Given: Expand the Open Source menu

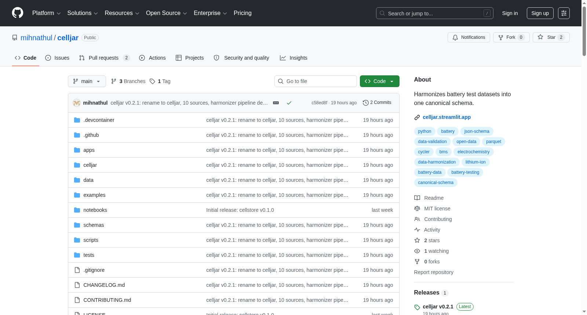Looking at the screenshot, I should [167, 13].
